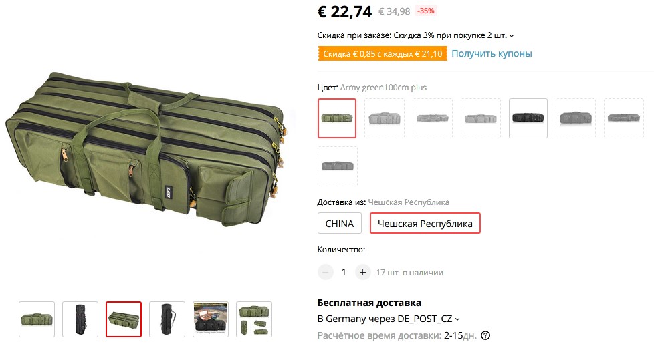
Task: Click the delivery time help question icon
Action: point(485,335)
